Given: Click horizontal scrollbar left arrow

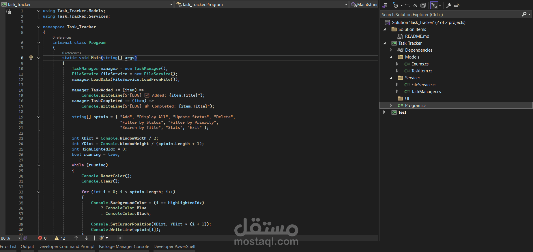Looking at the screenshot, I should tap(120, 238).
